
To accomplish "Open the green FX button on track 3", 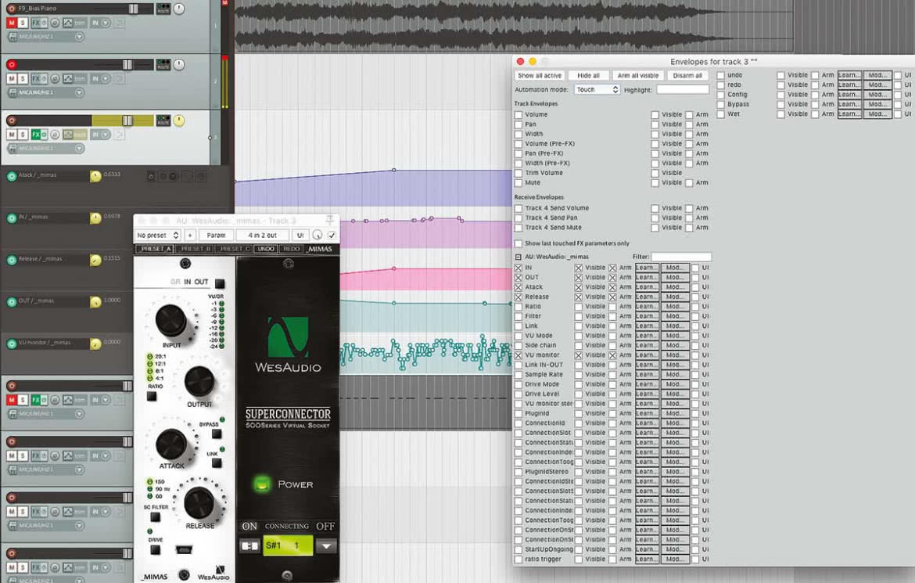I will [x=36, y=135].
